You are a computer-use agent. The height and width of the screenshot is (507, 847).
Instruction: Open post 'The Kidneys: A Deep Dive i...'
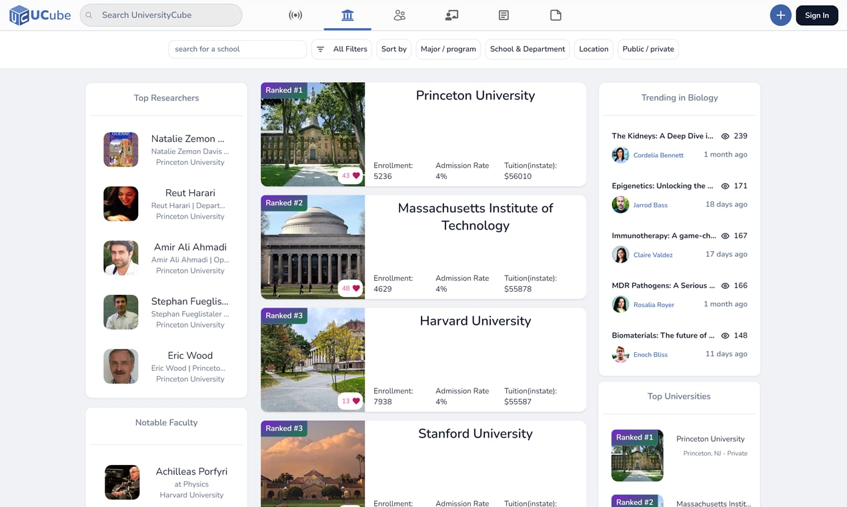click(662, 136)
